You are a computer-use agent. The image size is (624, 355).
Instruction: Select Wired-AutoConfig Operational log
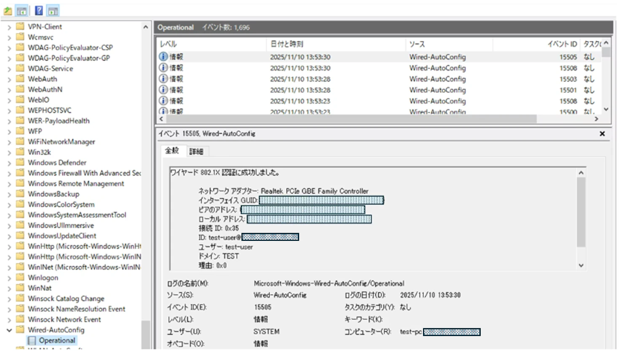click(x=57, y=340)
